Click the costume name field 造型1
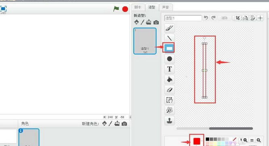This screenshot has width=269, height=146. (x=183, y=18)
